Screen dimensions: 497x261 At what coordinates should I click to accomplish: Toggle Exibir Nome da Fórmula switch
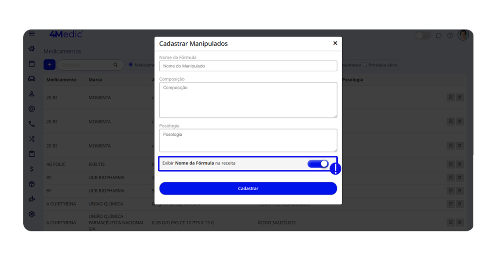coord(318,164)
